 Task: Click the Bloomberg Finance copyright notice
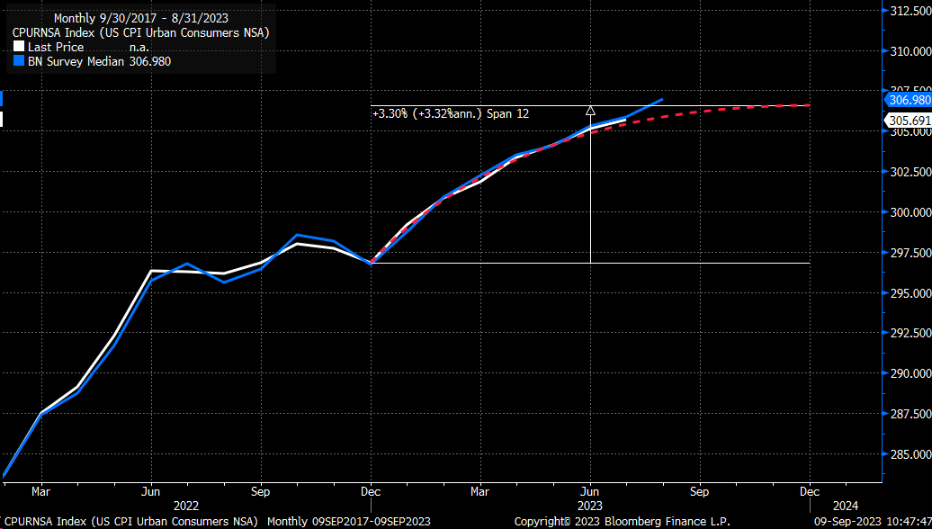622,521
